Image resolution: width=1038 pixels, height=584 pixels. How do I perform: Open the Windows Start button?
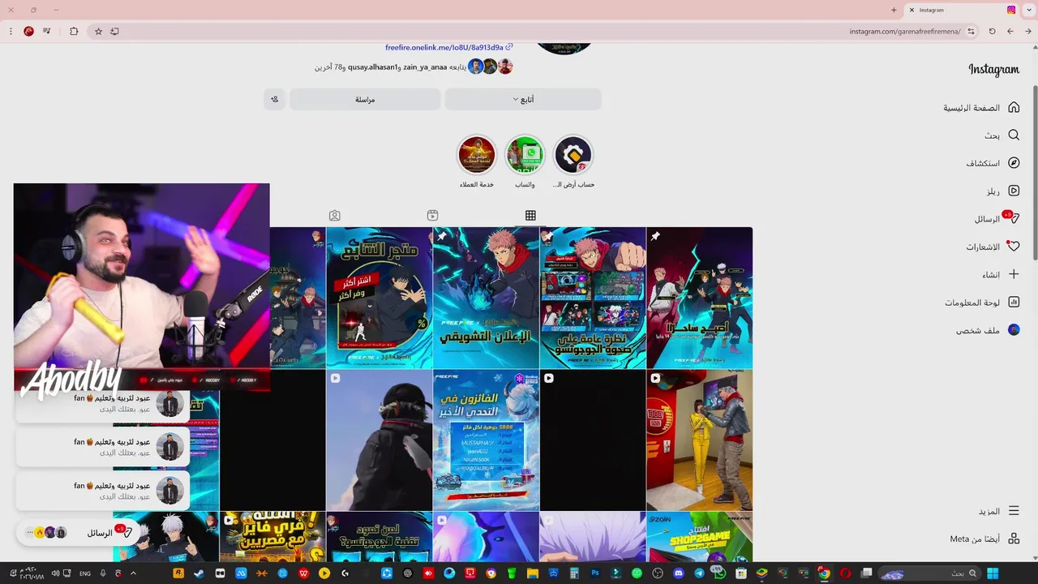(993, 573)
